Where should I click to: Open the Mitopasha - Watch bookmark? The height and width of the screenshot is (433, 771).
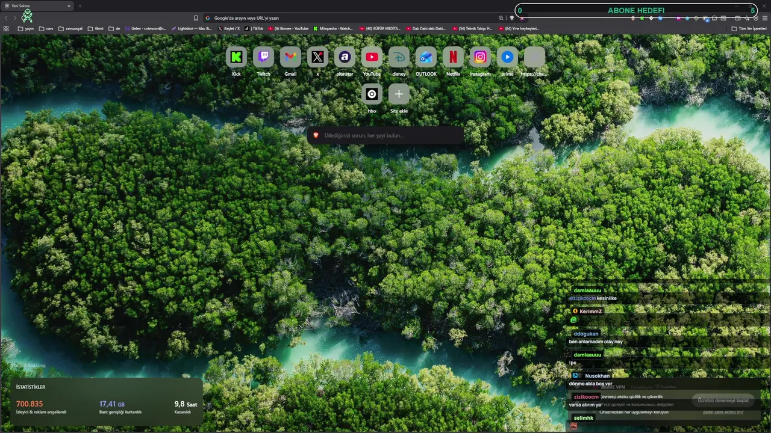334,28
